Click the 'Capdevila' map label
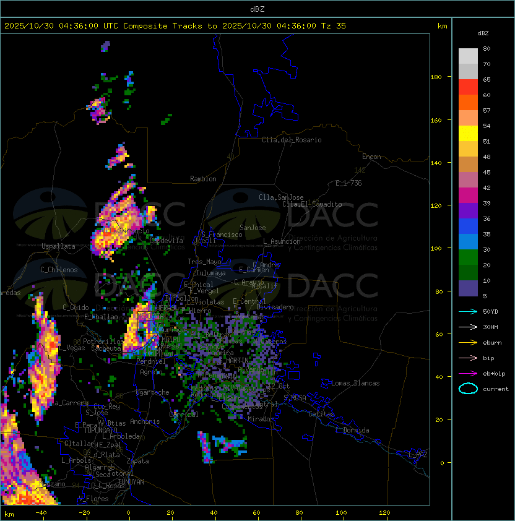This screenshot has height=521, width=515. (166, 241)
